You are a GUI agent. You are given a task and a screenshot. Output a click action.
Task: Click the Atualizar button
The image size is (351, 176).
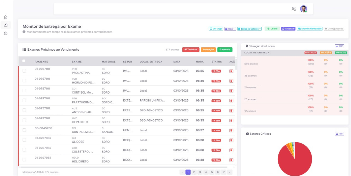288,29
